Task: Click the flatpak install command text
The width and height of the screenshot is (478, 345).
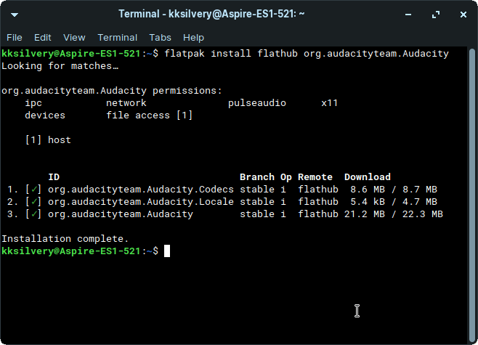Action: 307,54
